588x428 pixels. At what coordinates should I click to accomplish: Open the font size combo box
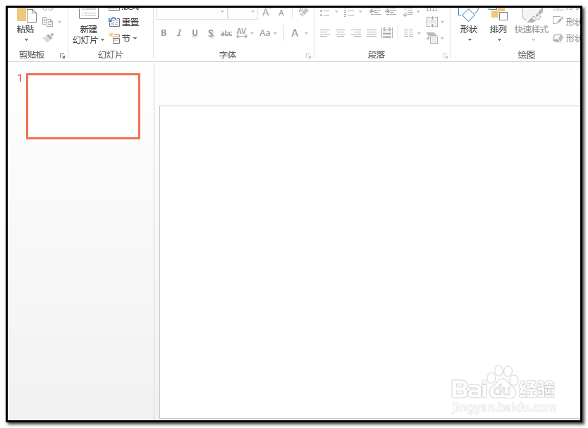click(x=243, y=13)
